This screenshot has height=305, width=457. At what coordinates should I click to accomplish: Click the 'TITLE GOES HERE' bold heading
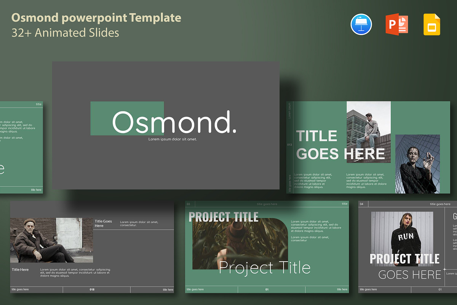(x=340, y=145)
